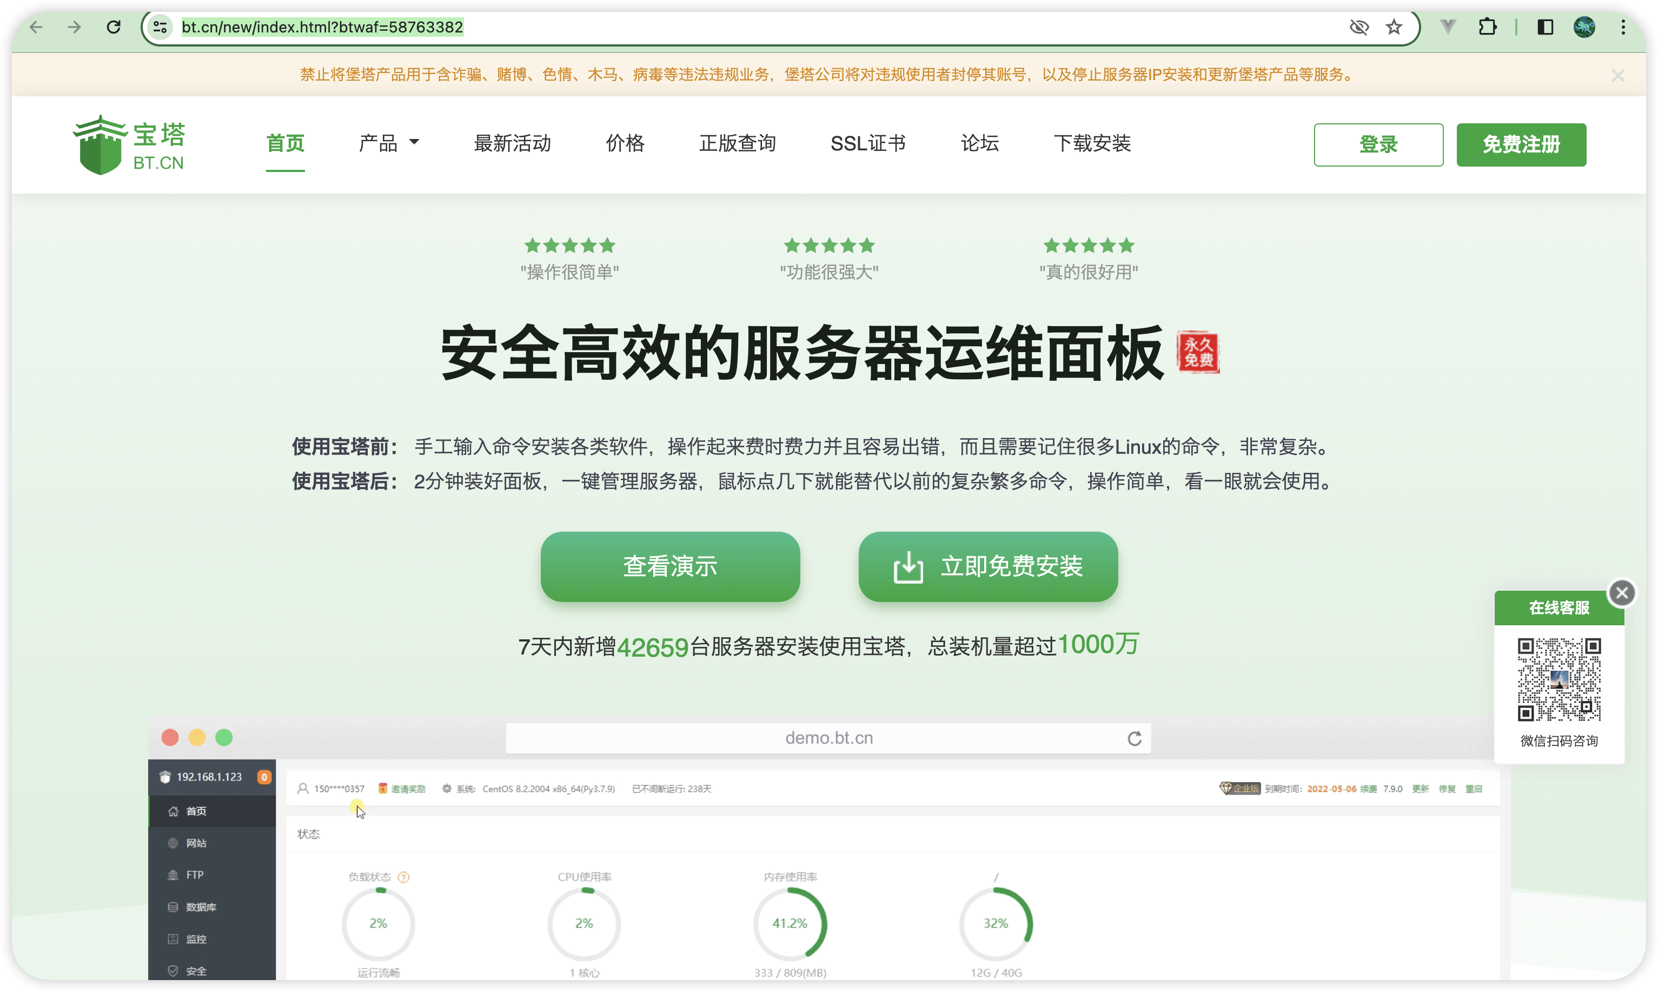Open the 下载安装 nav item
The image size is (1658, 992).
click(x=1092, y=143)
